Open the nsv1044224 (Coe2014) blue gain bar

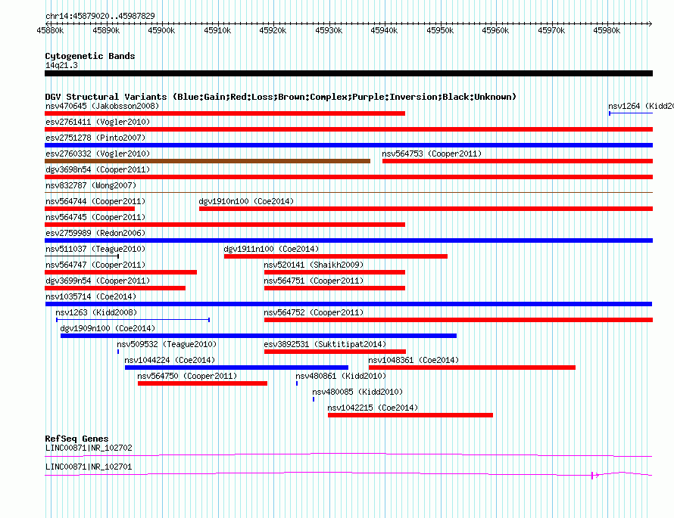pos(236,368)
